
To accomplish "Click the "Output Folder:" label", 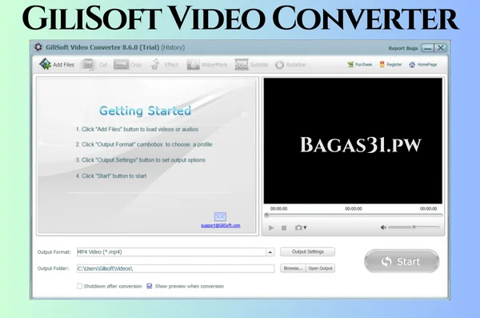I will point(53,268).
